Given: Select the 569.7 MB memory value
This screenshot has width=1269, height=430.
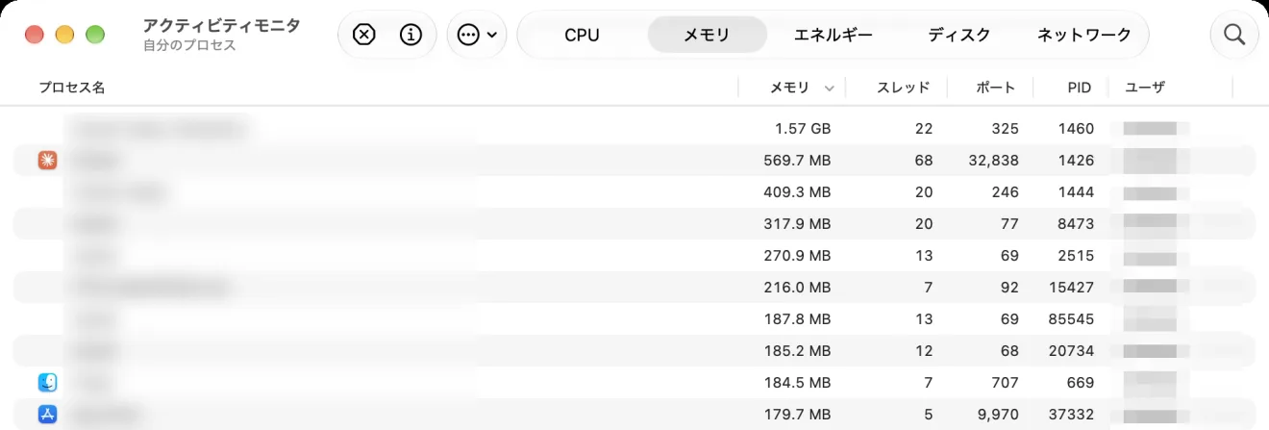Looking at the screenshot, I should click(x=795, y=160).
